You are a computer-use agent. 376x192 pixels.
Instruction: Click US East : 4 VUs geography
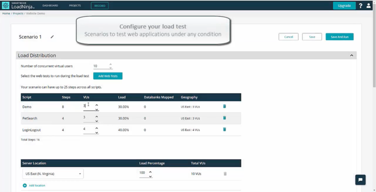[190, 130]
